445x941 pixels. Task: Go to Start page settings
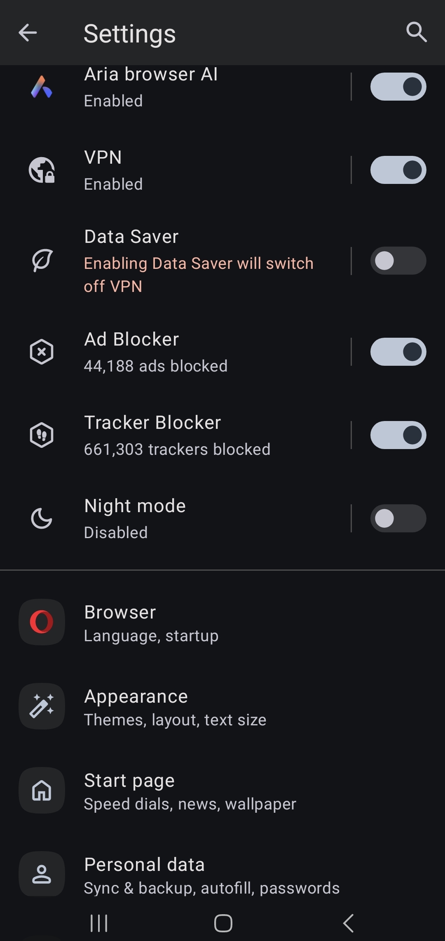(190, 791)
